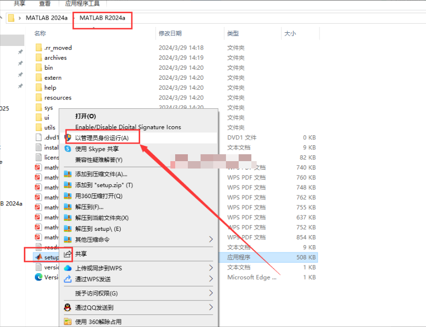Click the zip icon beside 解压到 setup\ (E)

(68, 229)
